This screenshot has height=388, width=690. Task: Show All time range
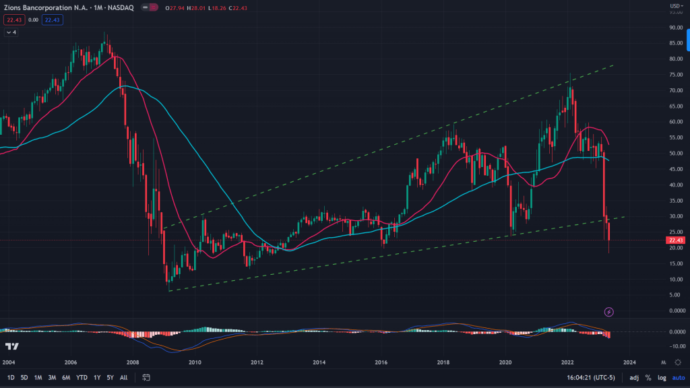[x=123, y=377]
